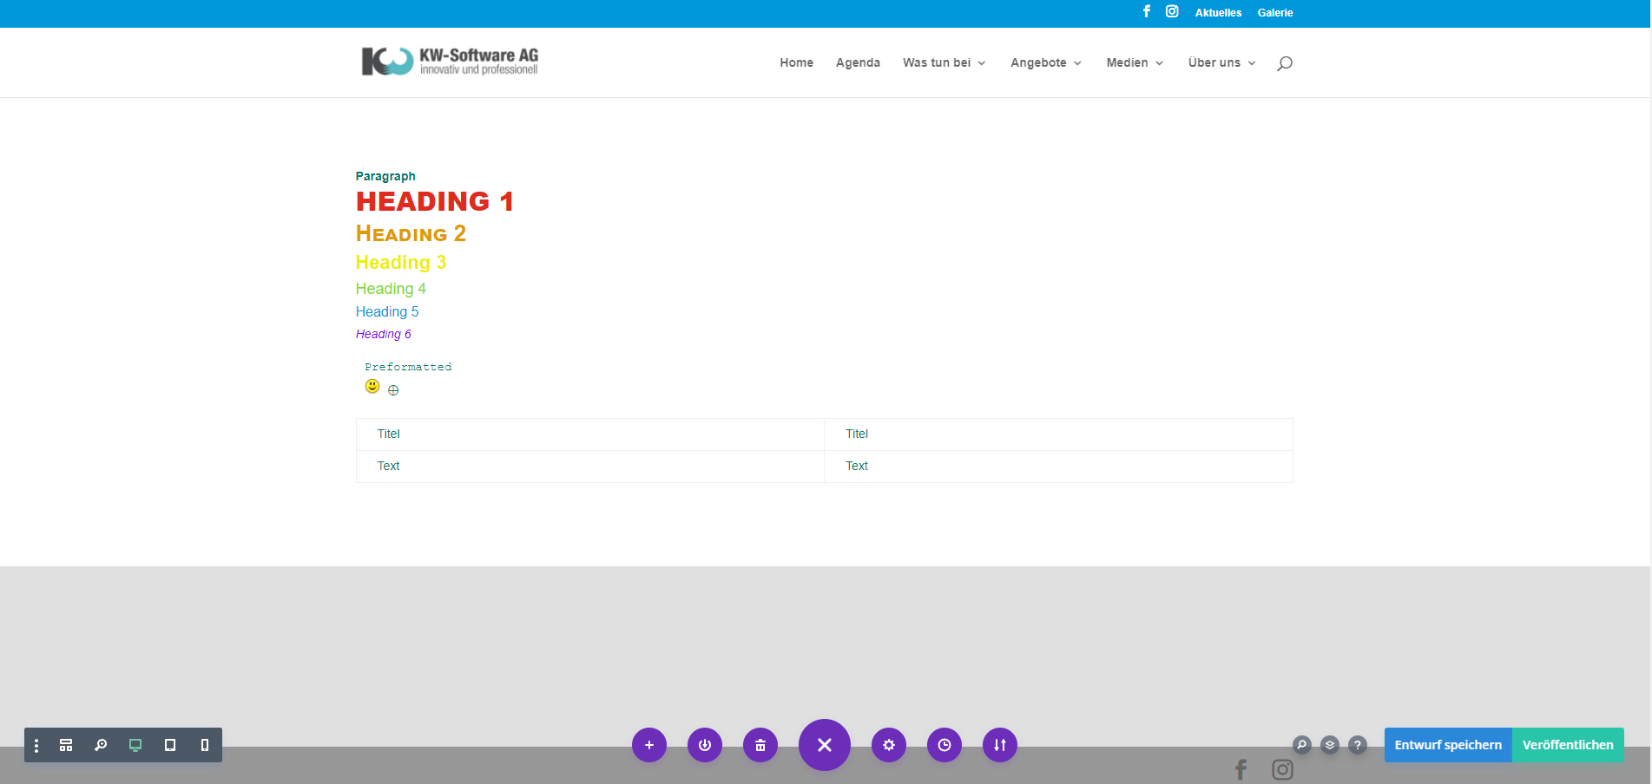Open the Divi help question mark icon

click(x=1358, y=745)
